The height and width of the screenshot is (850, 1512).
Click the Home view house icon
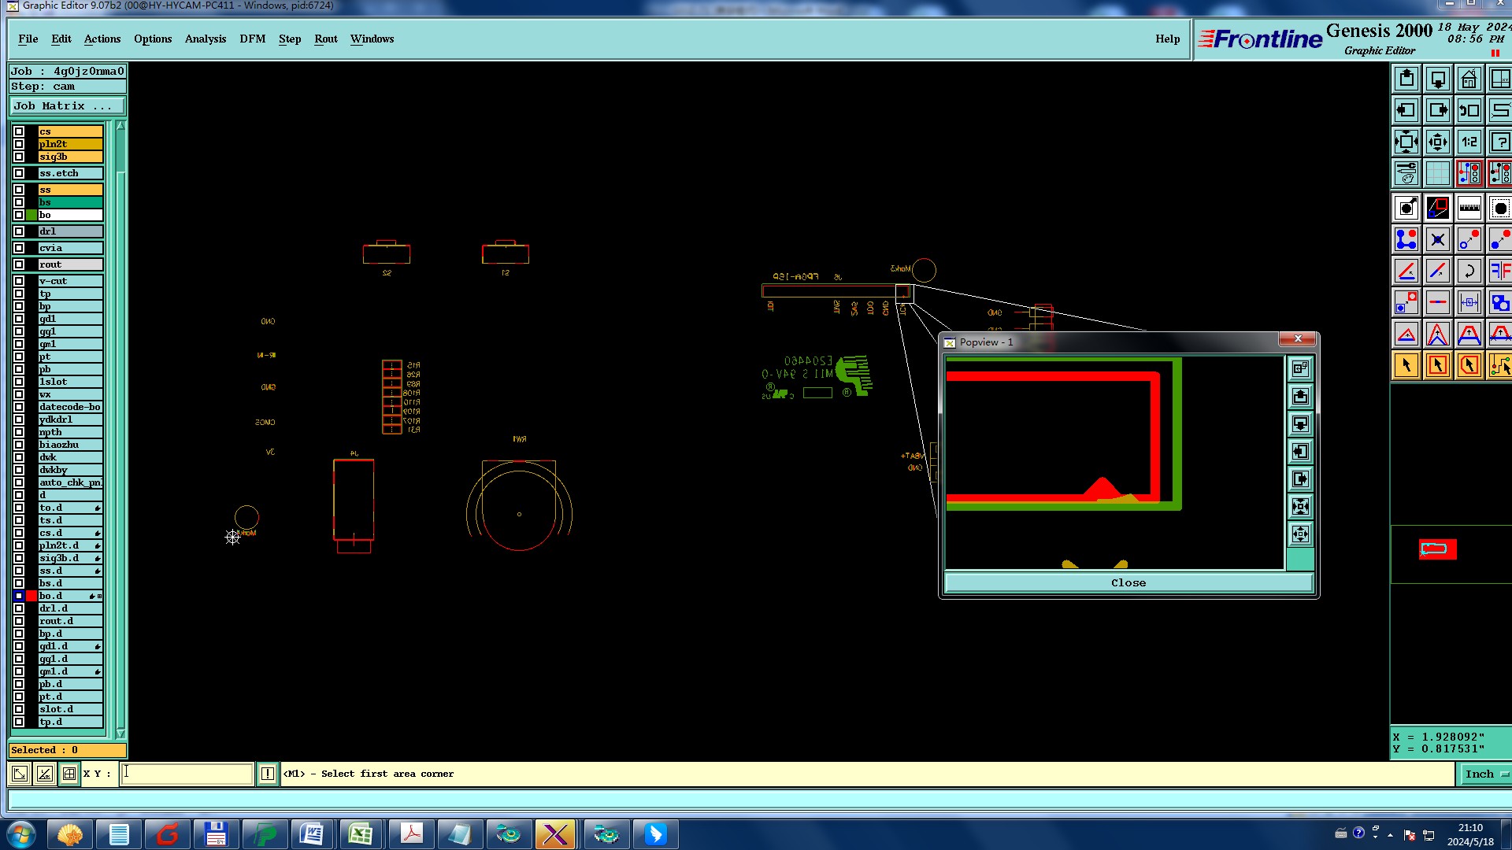coord(1469,79)
